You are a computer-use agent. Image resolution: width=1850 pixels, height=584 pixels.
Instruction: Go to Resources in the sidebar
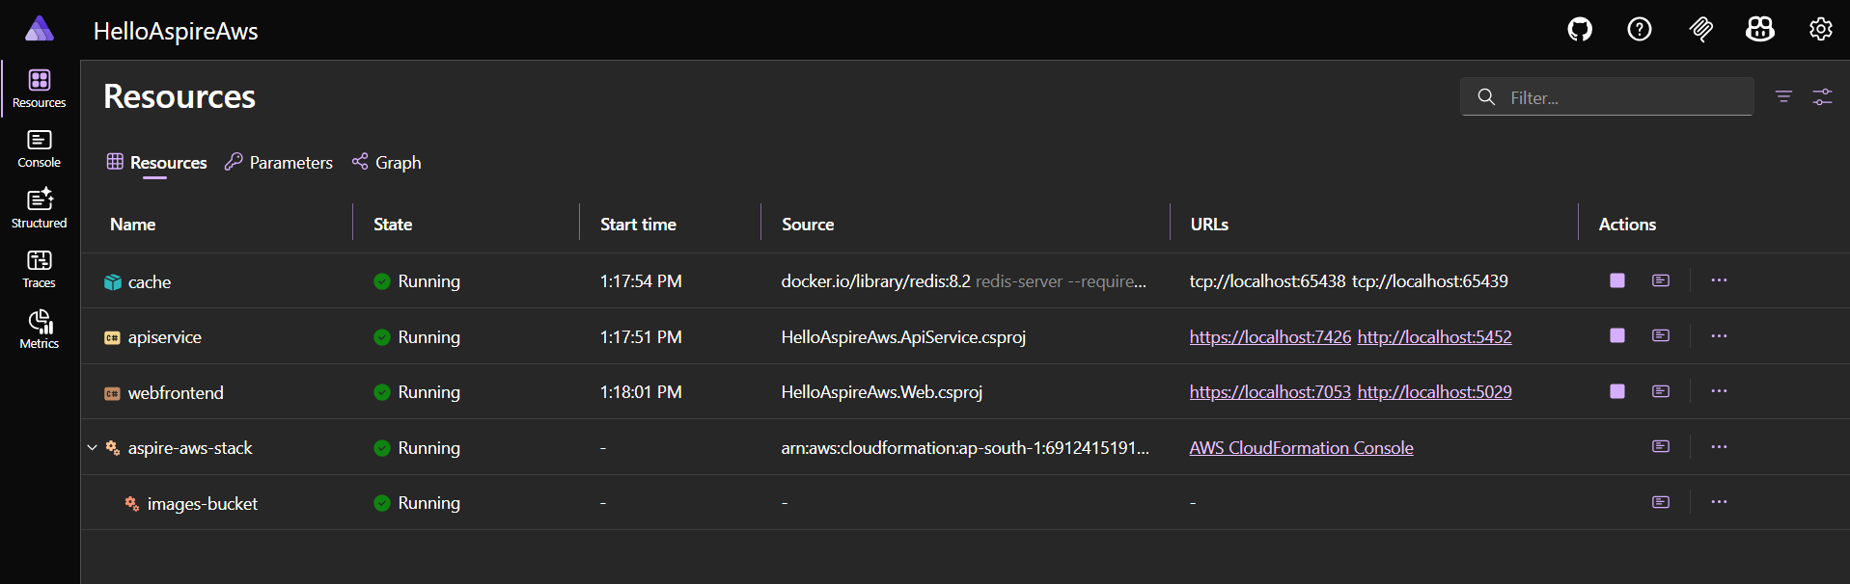click(40, 89)
